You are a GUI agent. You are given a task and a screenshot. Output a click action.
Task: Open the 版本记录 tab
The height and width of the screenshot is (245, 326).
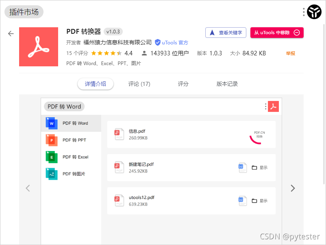tap(227, 84)
